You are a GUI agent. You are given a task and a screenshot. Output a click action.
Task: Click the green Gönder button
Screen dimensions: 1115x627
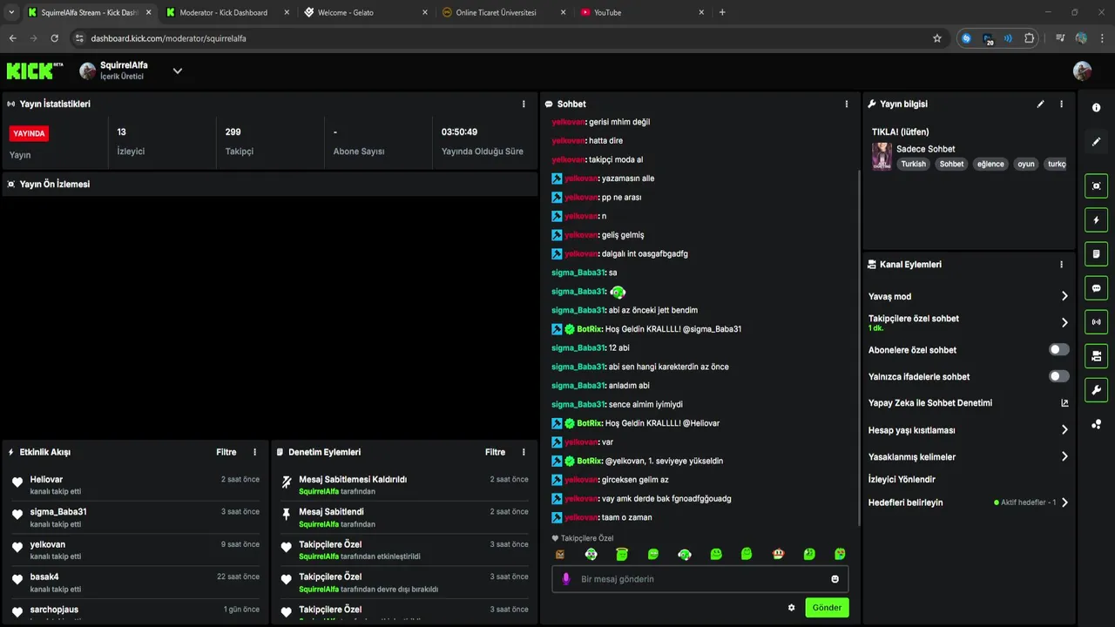pyautogui.click(x=827, y=608)
